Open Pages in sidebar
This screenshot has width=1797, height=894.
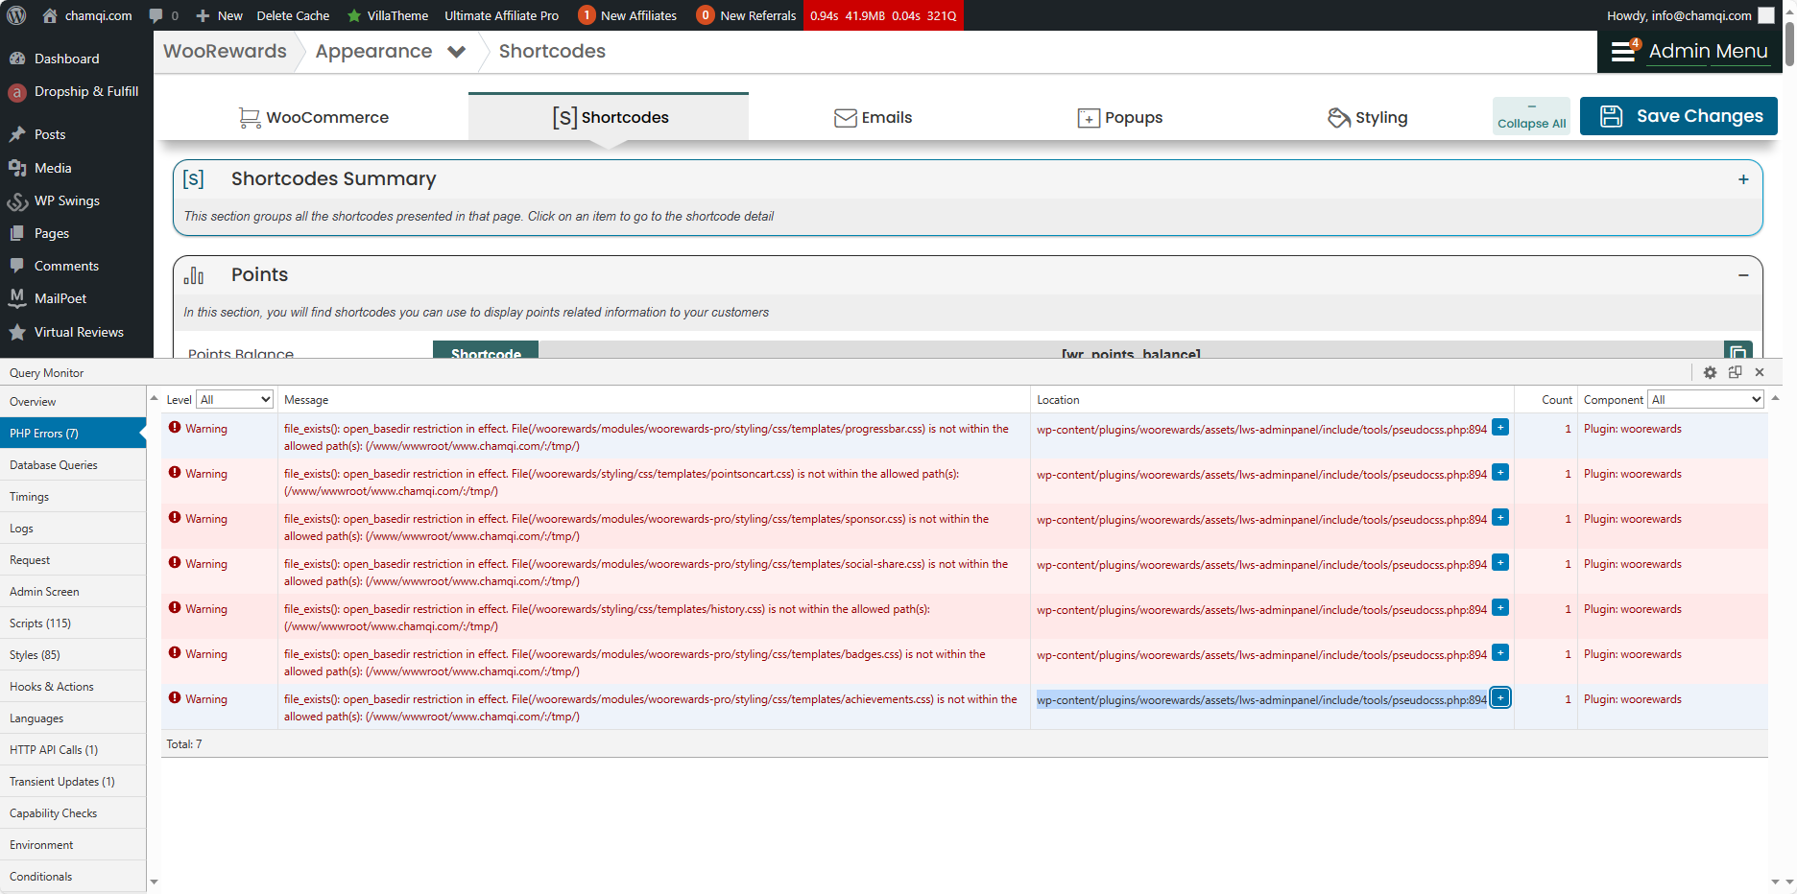pos(52,233)
